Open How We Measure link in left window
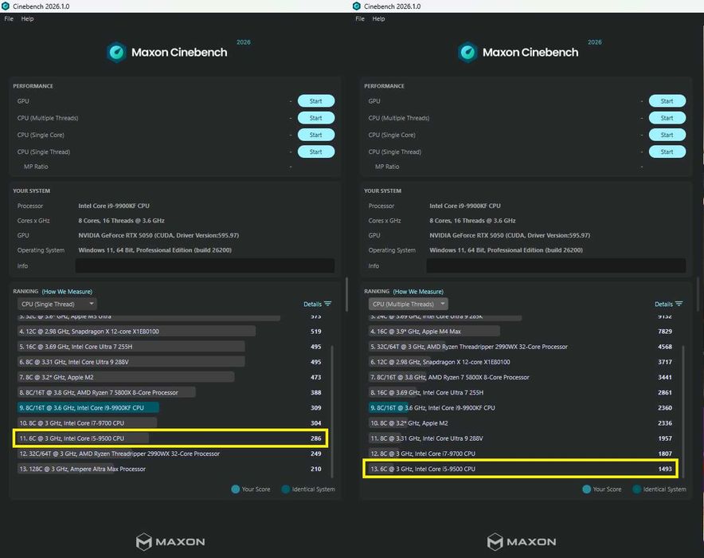Viewport: 704px width, 558px height. point(67,292)
